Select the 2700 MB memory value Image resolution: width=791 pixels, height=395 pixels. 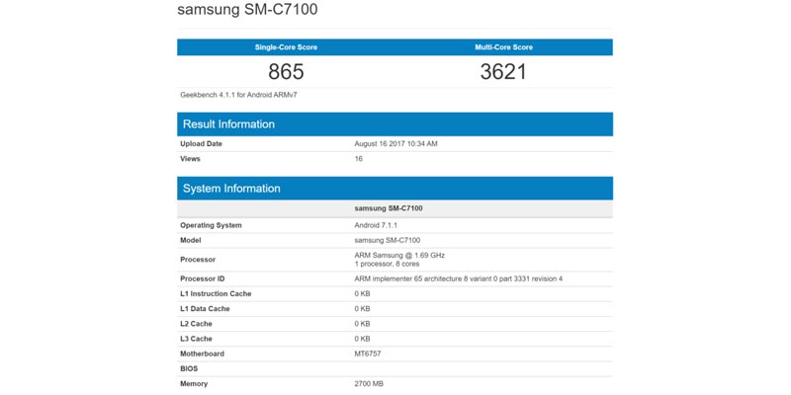[x=370, y=383]
